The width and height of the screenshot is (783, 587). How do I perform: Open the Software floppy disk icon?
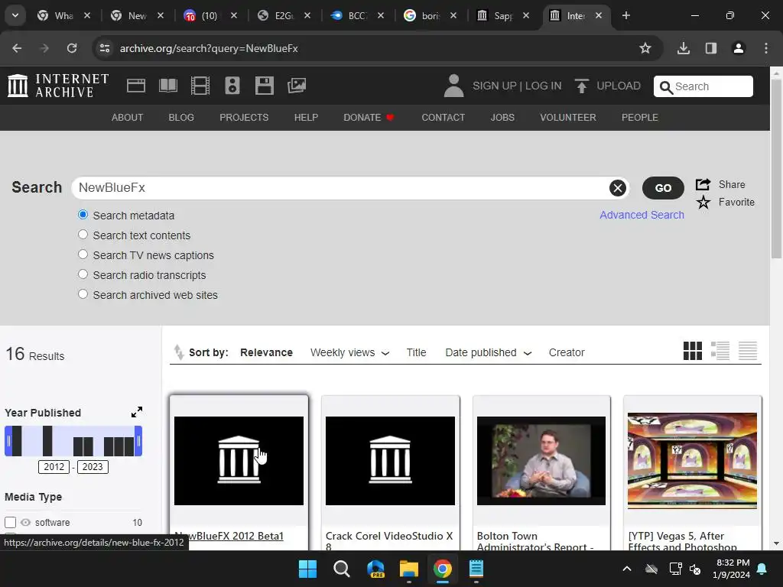tap(264, 86)
